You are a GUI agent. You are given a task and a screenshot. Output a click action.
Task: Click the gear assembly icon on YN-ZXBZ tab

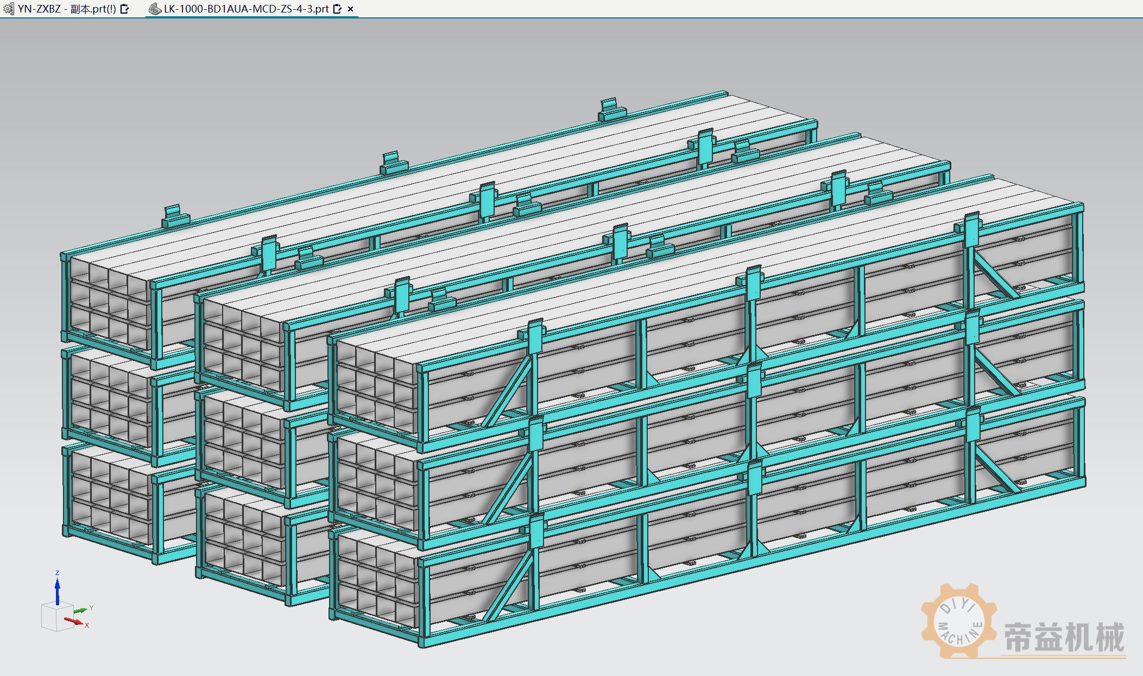point(9,9)
